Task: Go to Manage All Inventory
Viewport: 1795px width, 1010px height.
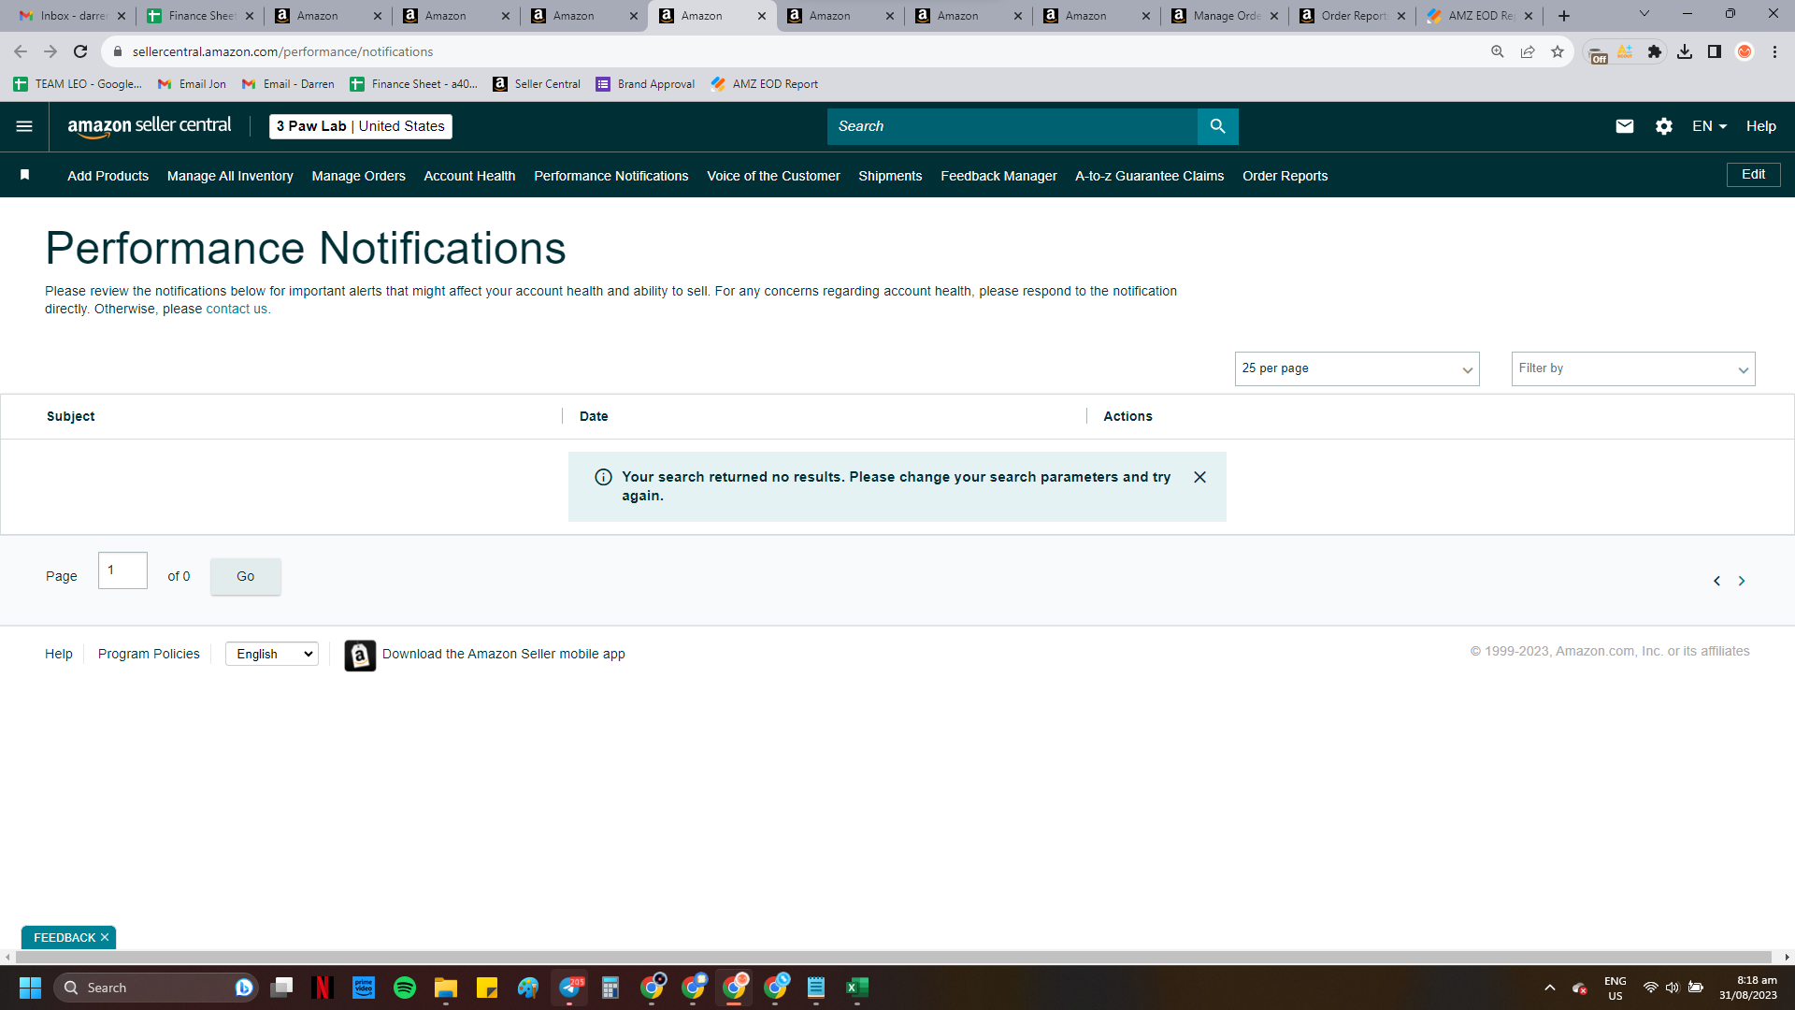Action: click(x=230, y=176)
